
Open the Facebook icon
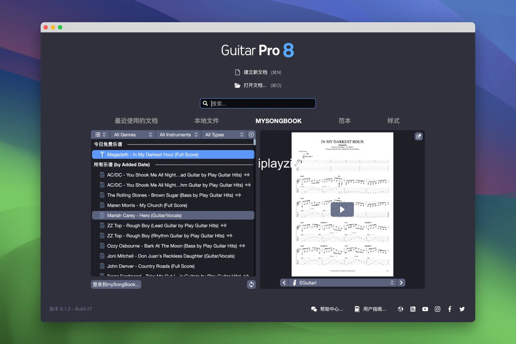tap(449, 309)
